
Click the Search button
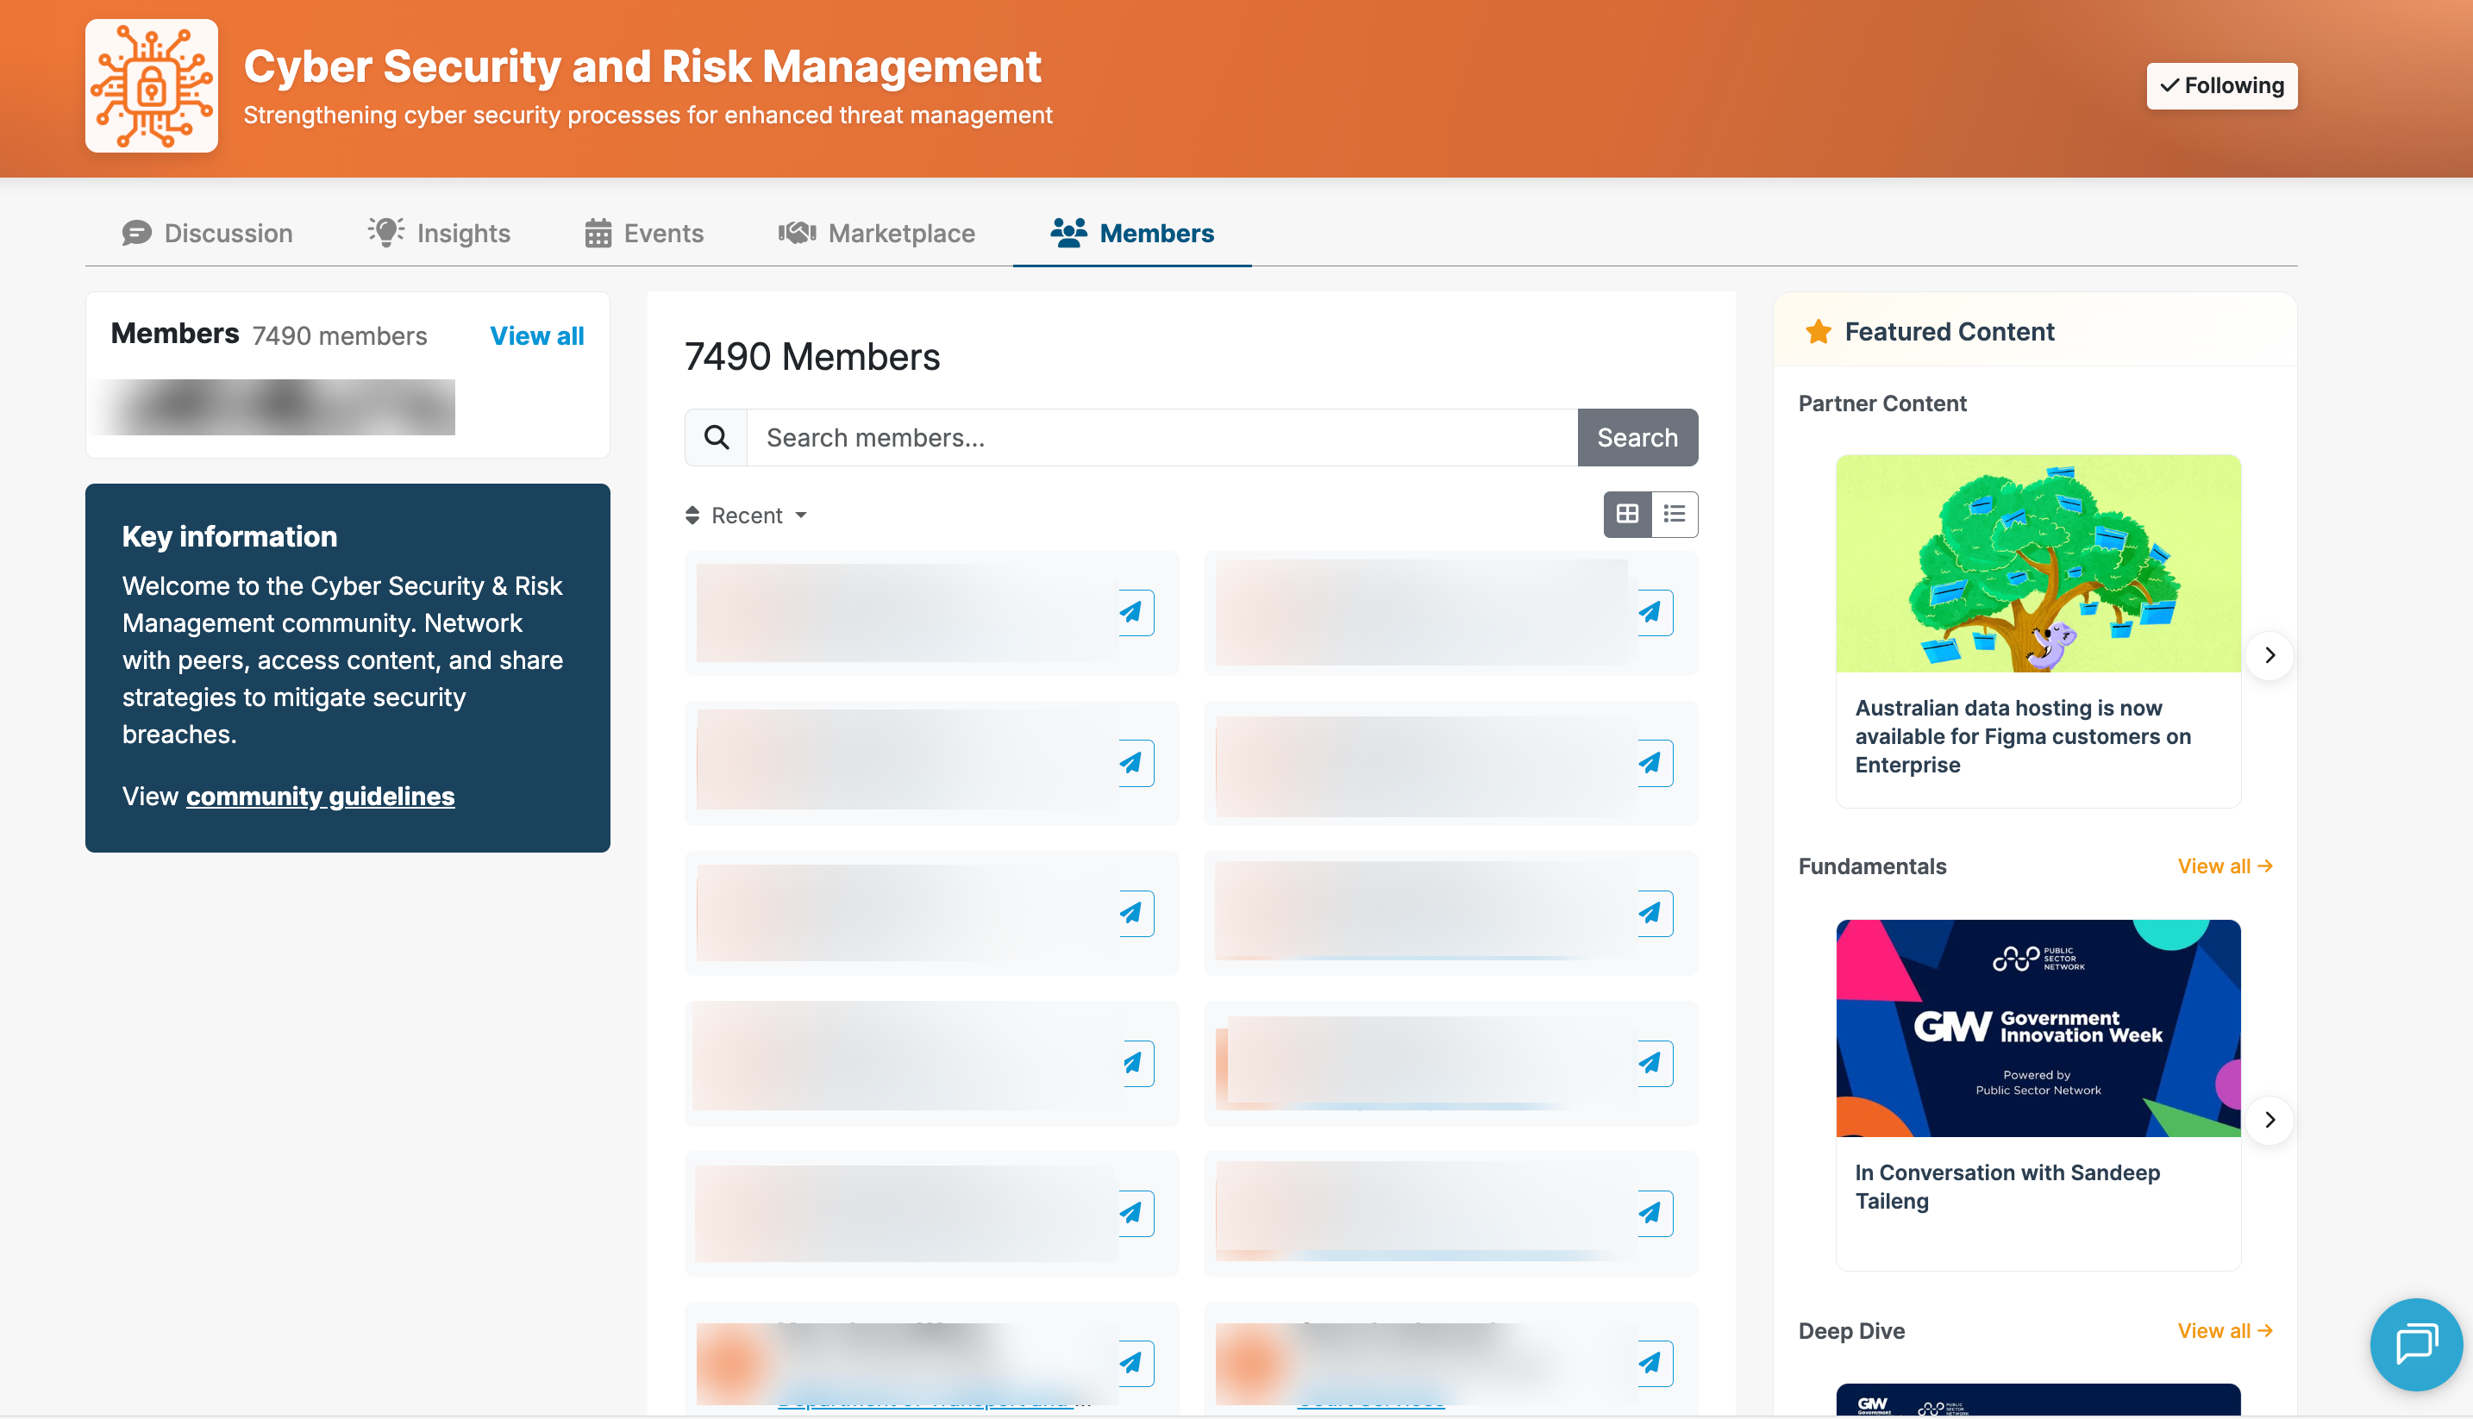tap(1637, 438)
